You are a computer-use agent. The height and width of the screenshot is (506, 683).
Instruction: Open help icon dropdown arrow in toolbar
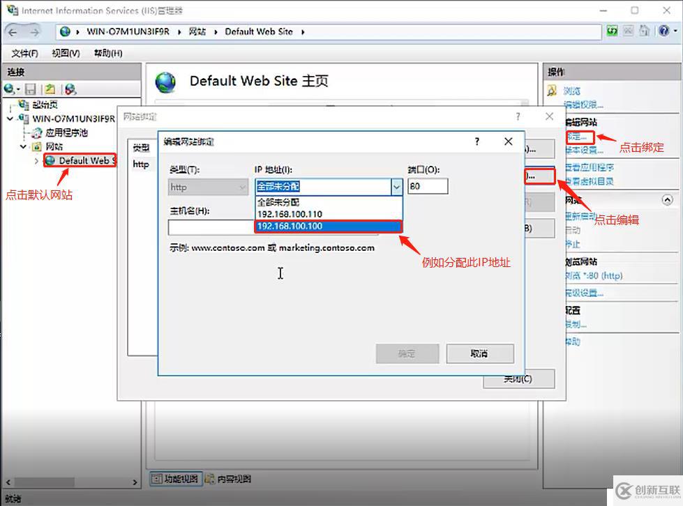coord(675,31)
